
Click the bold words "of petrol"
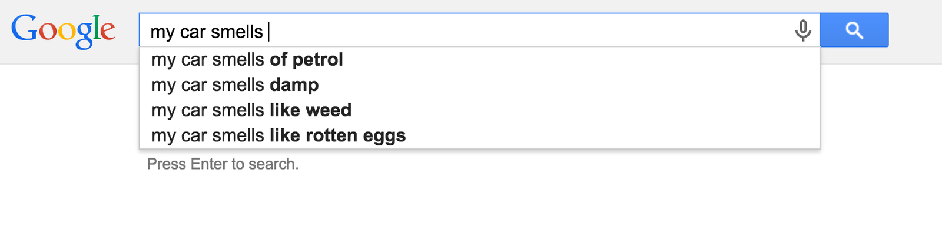click(x=306, y=60)
